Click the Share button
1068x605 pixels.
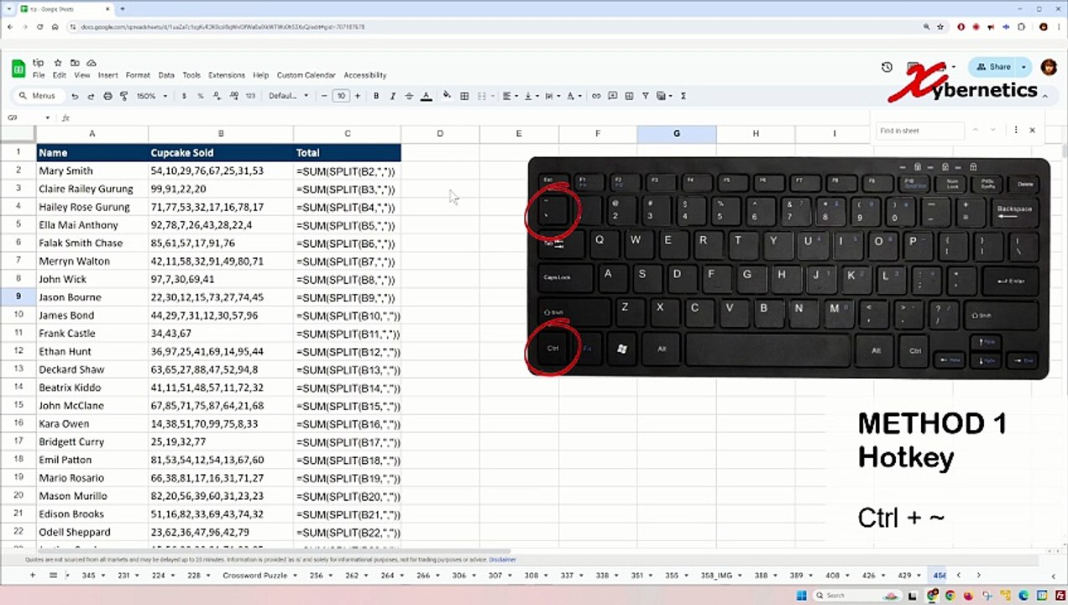pyautogui.click(x=992, y=67)
